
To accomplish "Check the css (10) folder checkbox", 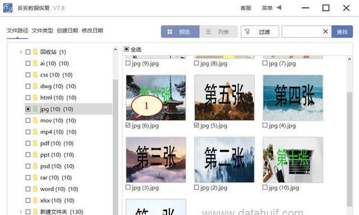I will 28,75.
